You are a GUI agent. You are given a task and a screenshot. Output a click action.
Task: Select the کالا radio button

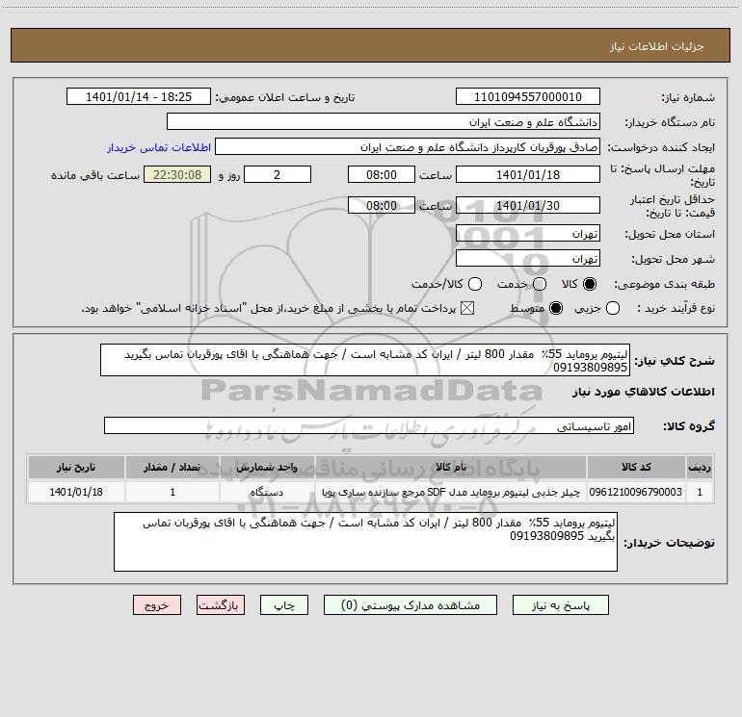[590, 284]
